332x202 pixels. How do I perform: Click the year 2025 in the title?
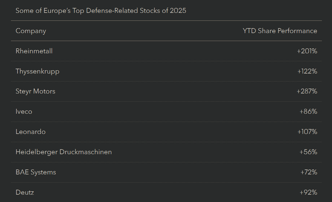click(177, 11)
